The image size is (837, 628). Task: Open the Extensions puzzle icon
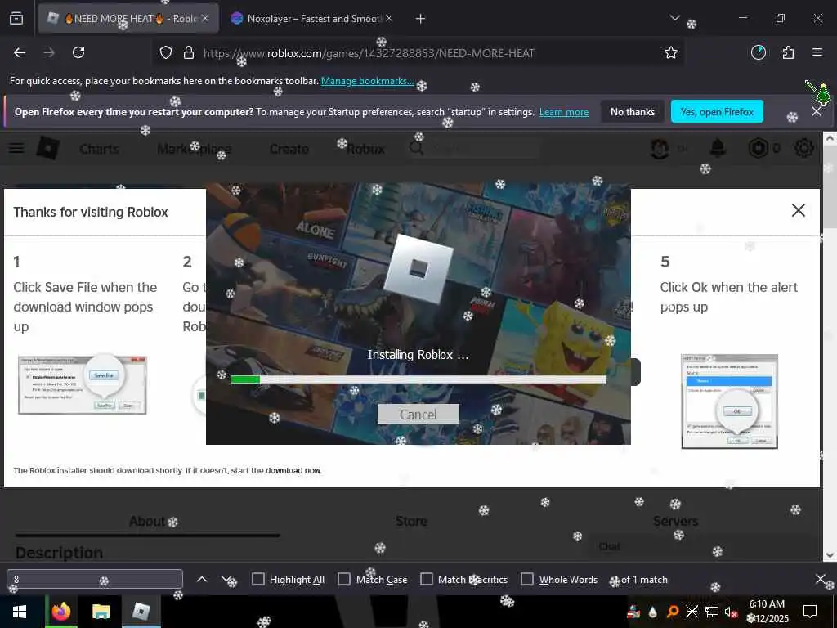[x=789, y=52]
